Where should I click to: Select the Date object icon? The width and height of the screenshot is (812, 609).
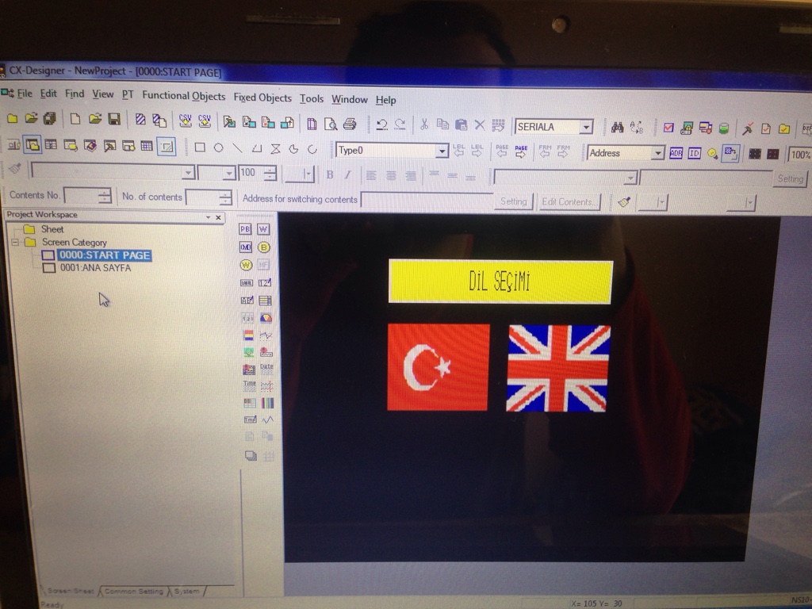tap(266, 369)
